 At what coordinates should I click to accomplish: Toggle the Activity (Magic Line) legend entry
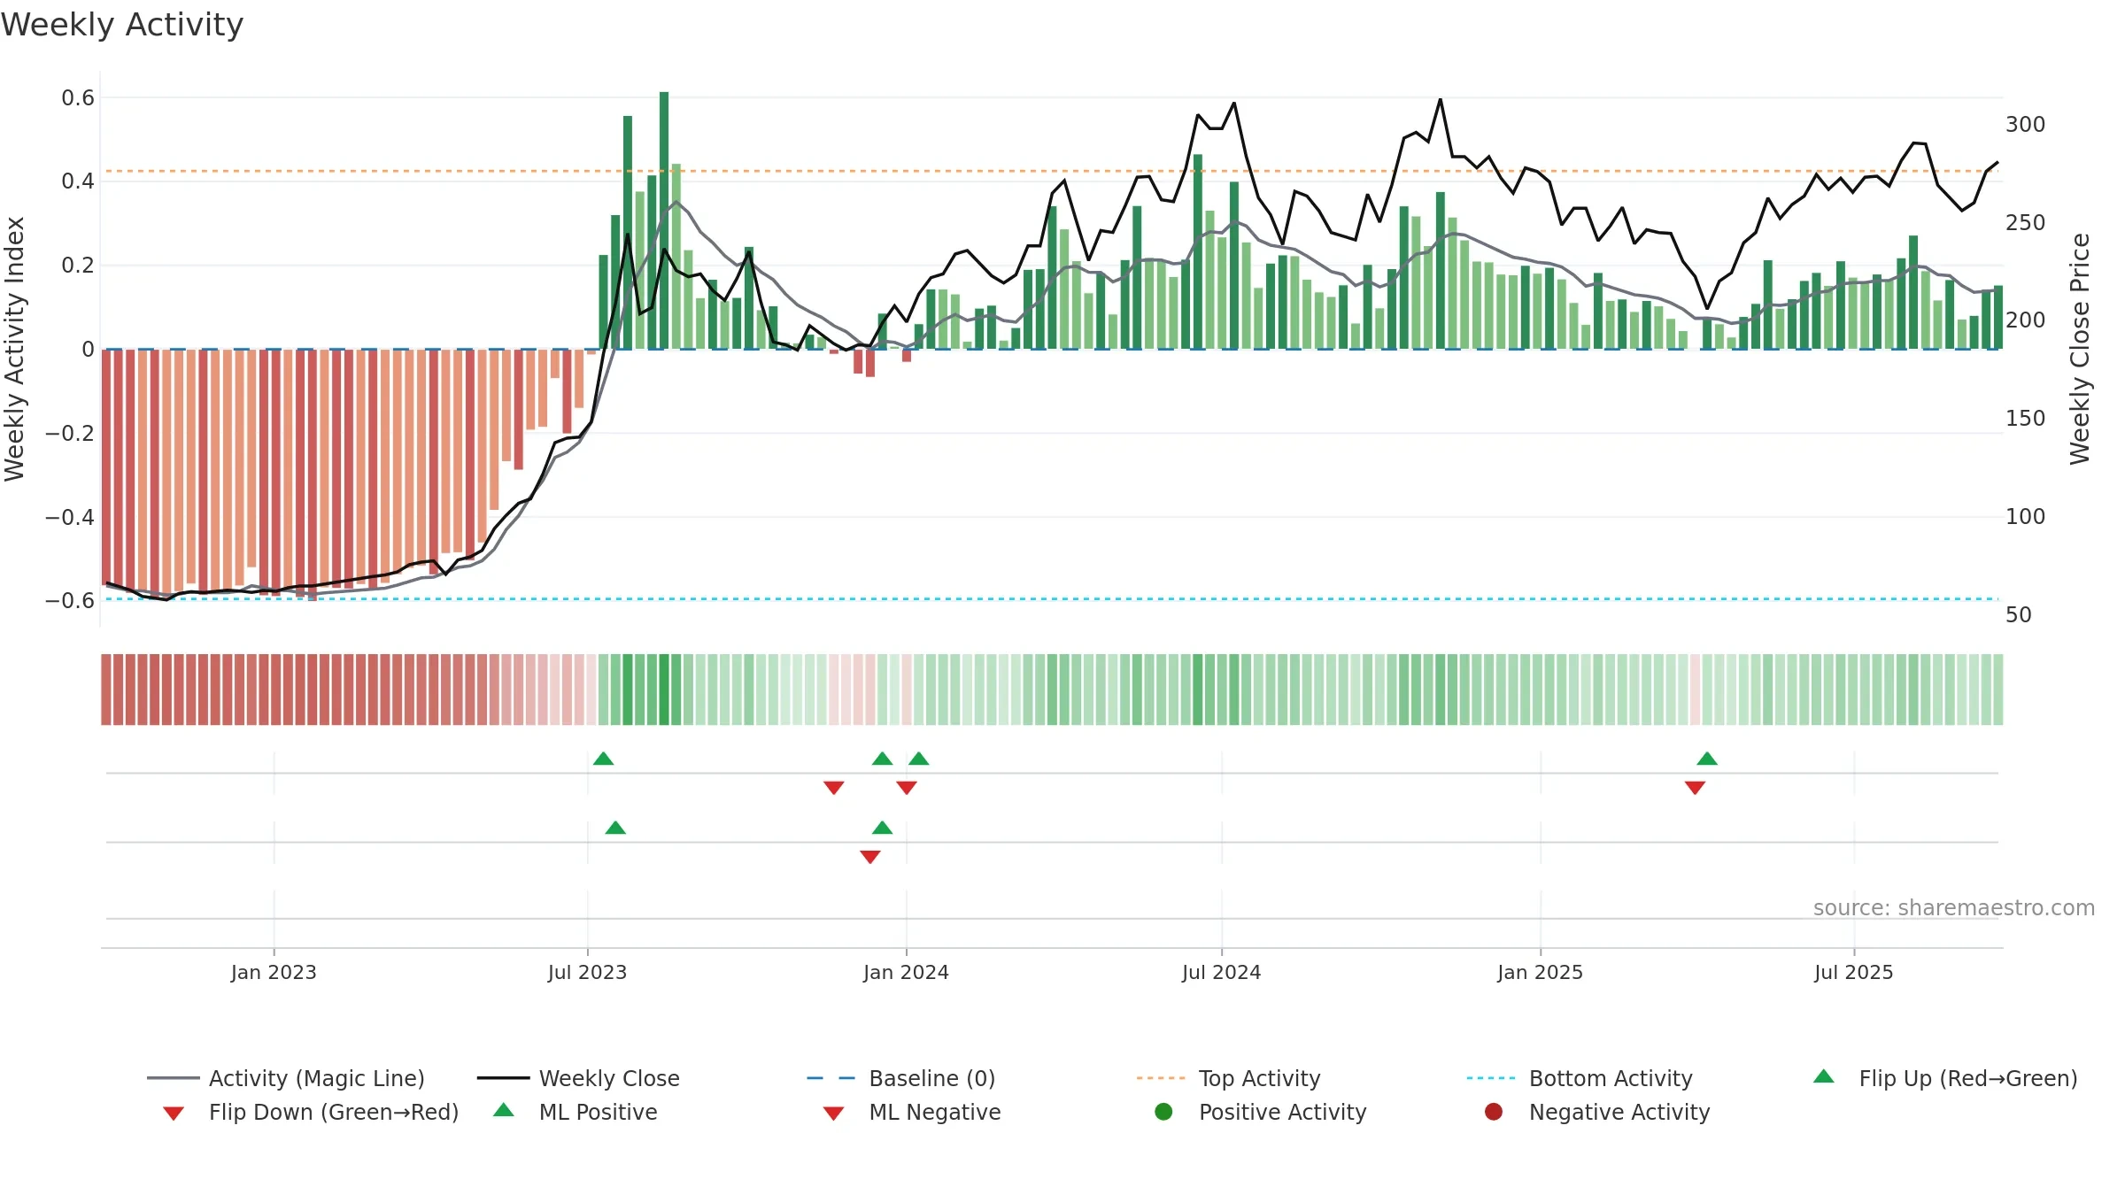click(286, 1078)
